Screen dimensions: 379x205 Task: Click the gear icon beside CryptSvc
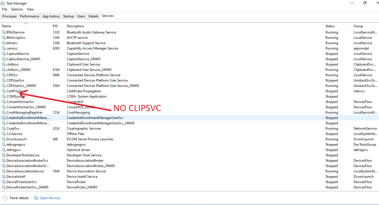click(x=4, y=129)
